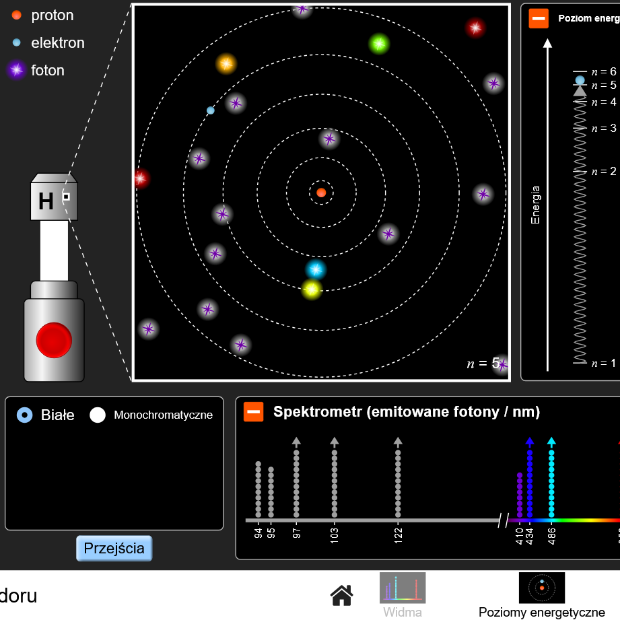Click the orange proton at atom center

(321, 193)
